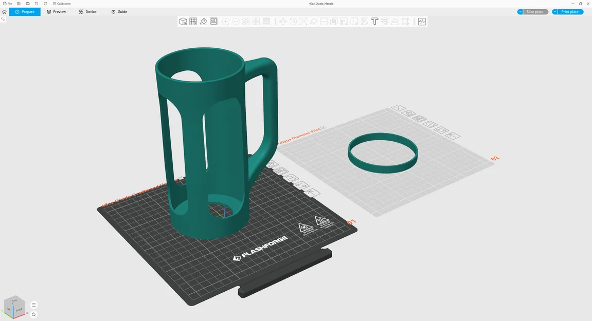The image size is (592, 321).
Task: Click the Add plate grid icon
Action: tap(193, 22)
